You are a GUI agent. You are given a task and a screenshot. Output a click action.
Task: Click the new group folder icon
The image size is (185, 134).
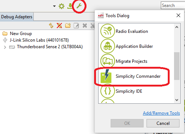pyautogui.click(x=68, y=26)
